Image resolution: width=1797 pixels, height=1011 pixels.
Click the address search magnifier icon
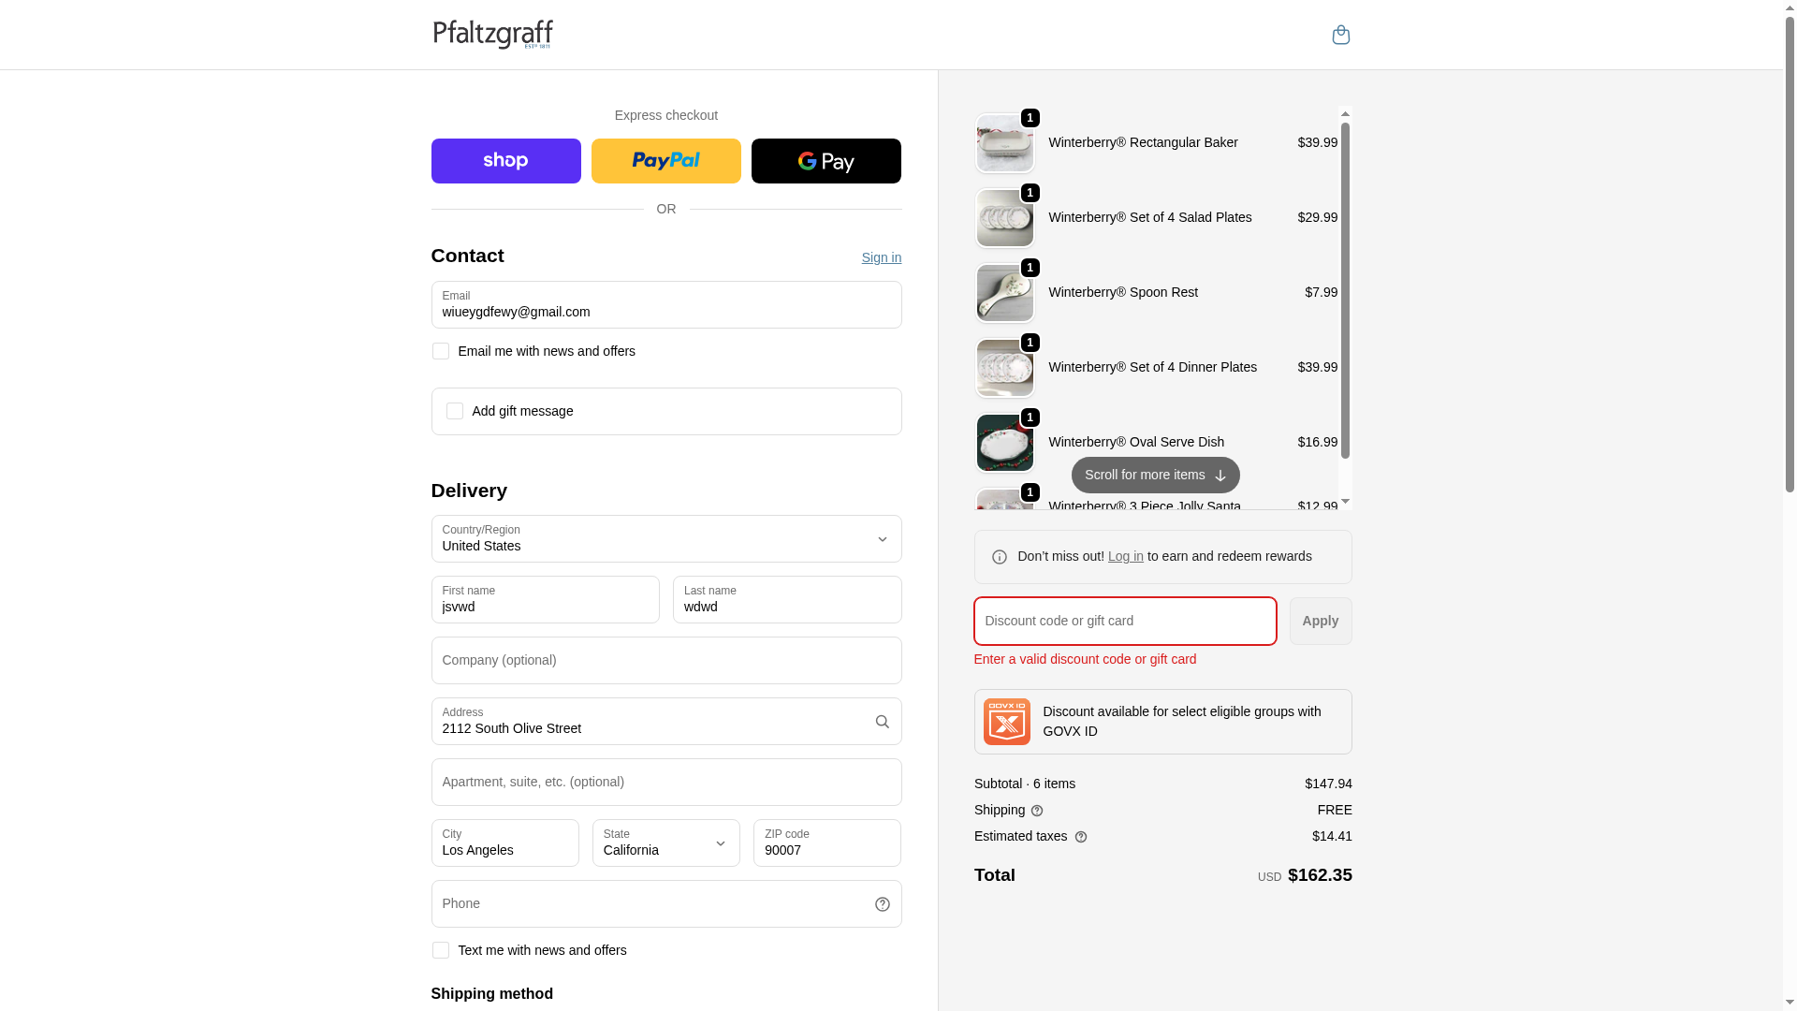[882, 722]
